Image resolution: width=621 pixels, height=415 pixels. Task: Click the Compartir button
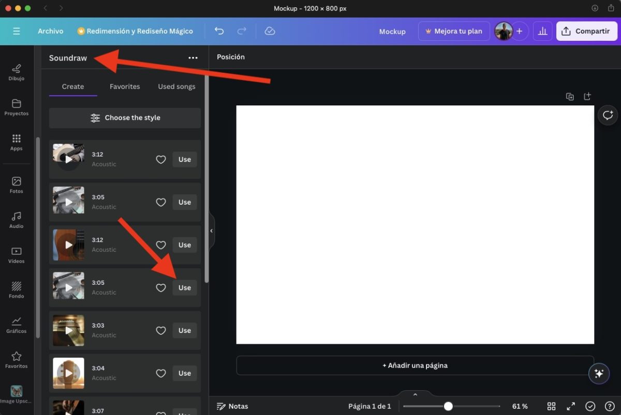[x=586, y=31]
